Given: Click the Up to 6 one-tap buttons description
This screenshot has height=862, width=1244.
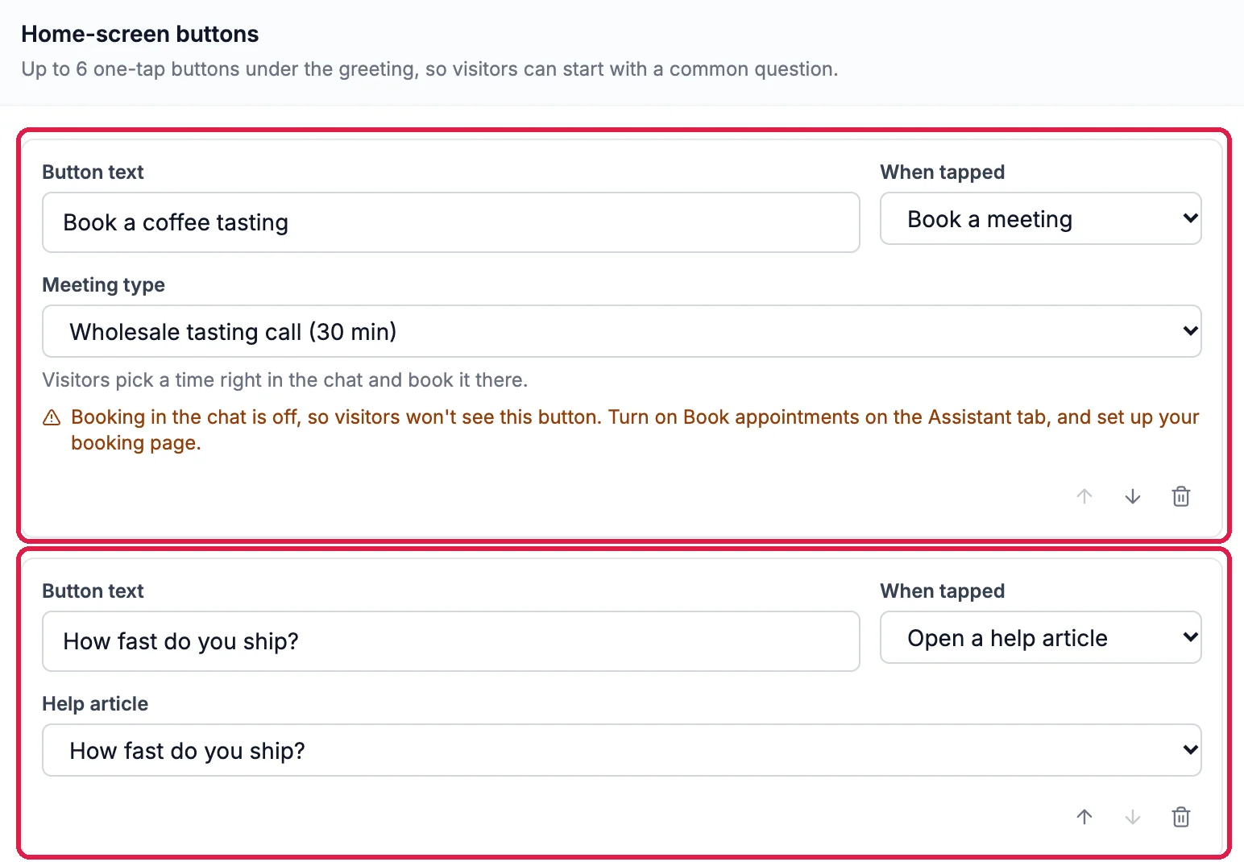Looking at the screenshot, I should coord(430,69).
